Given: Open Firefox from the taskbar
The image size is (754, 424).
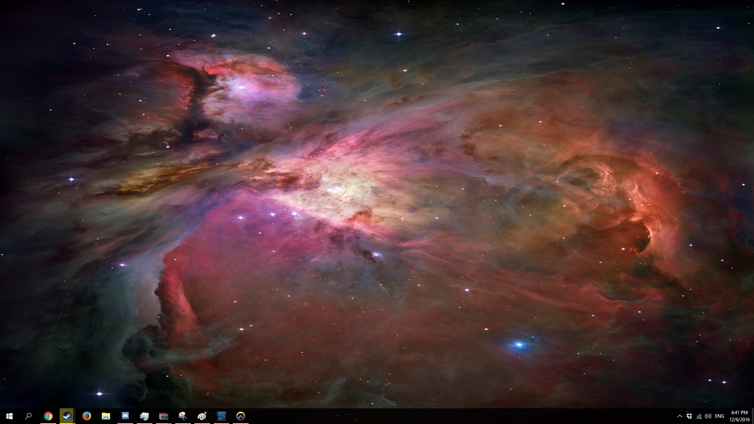Looking at the screenshot, I should tap(86, 416).
